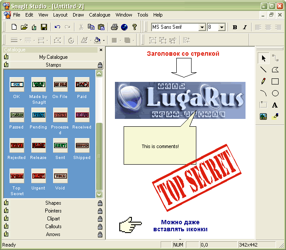The height and width of the screenshot is (250, 286).
Task: Select the Urgent stamp thumbnail
Action: pos(38,176)
